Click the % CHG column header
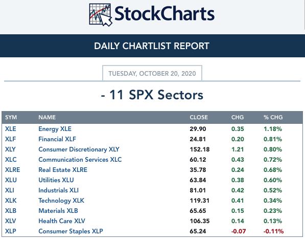 pyautogui.click(x=273, y=117)
